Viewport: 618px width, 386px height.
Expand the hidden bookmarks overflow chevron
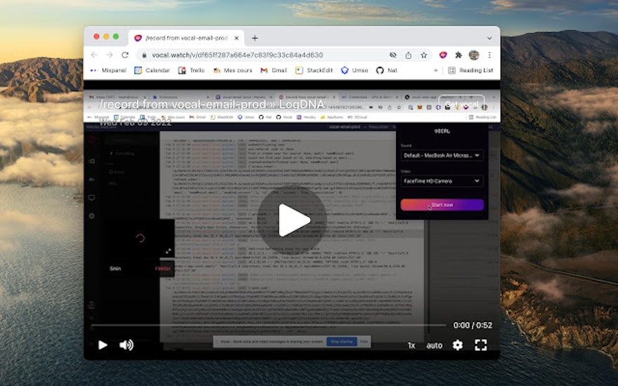click(x=435, y=70)
